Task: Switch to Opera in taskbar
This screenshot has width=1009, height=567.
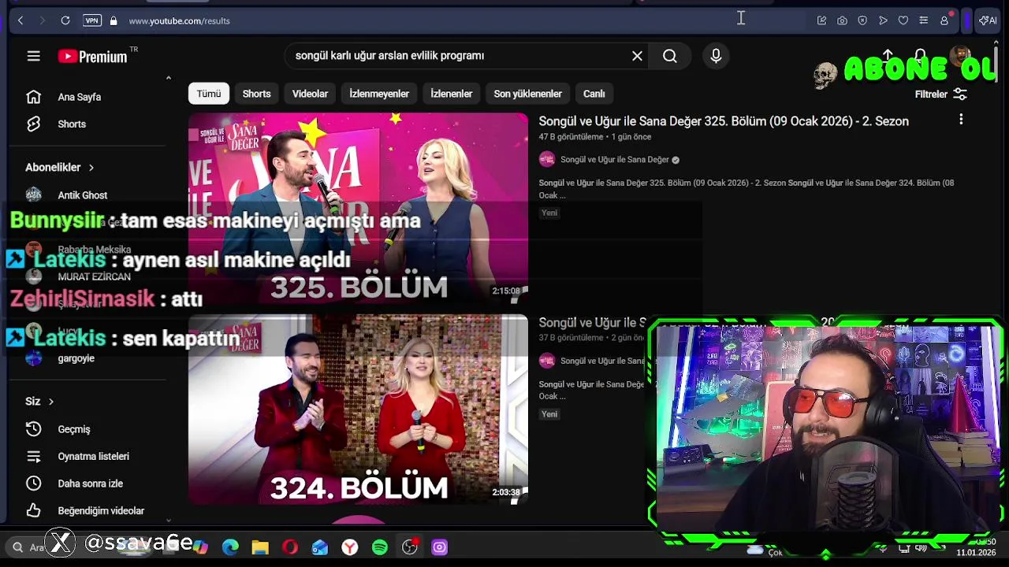Action: tap(290, 547)
